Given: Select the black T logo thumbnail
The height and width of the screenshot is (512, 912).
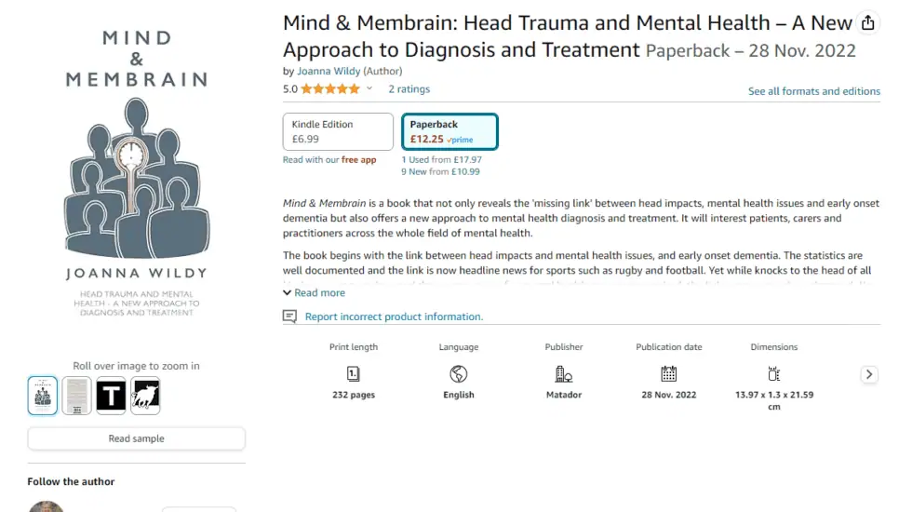Looking at the screenshot, I should click(x=111, y=396).
